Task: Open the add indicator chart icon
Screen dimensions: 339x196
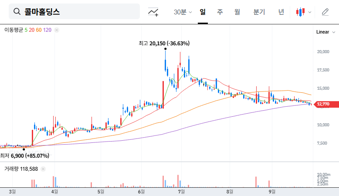Action: (153, 12)
